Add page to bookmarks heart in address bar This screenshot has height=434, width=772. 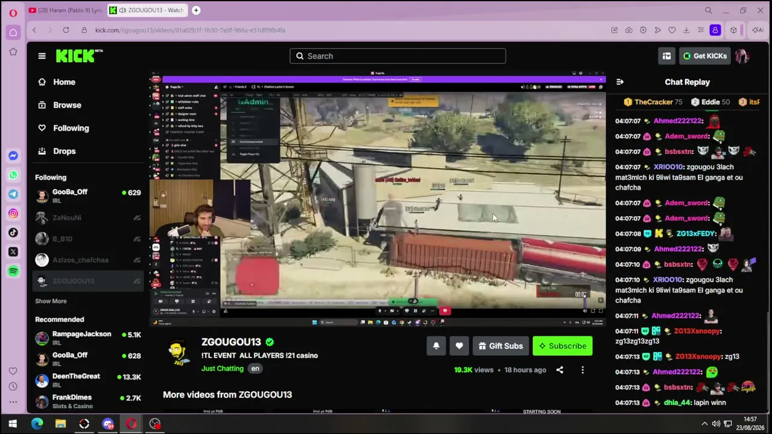[672, 30]
